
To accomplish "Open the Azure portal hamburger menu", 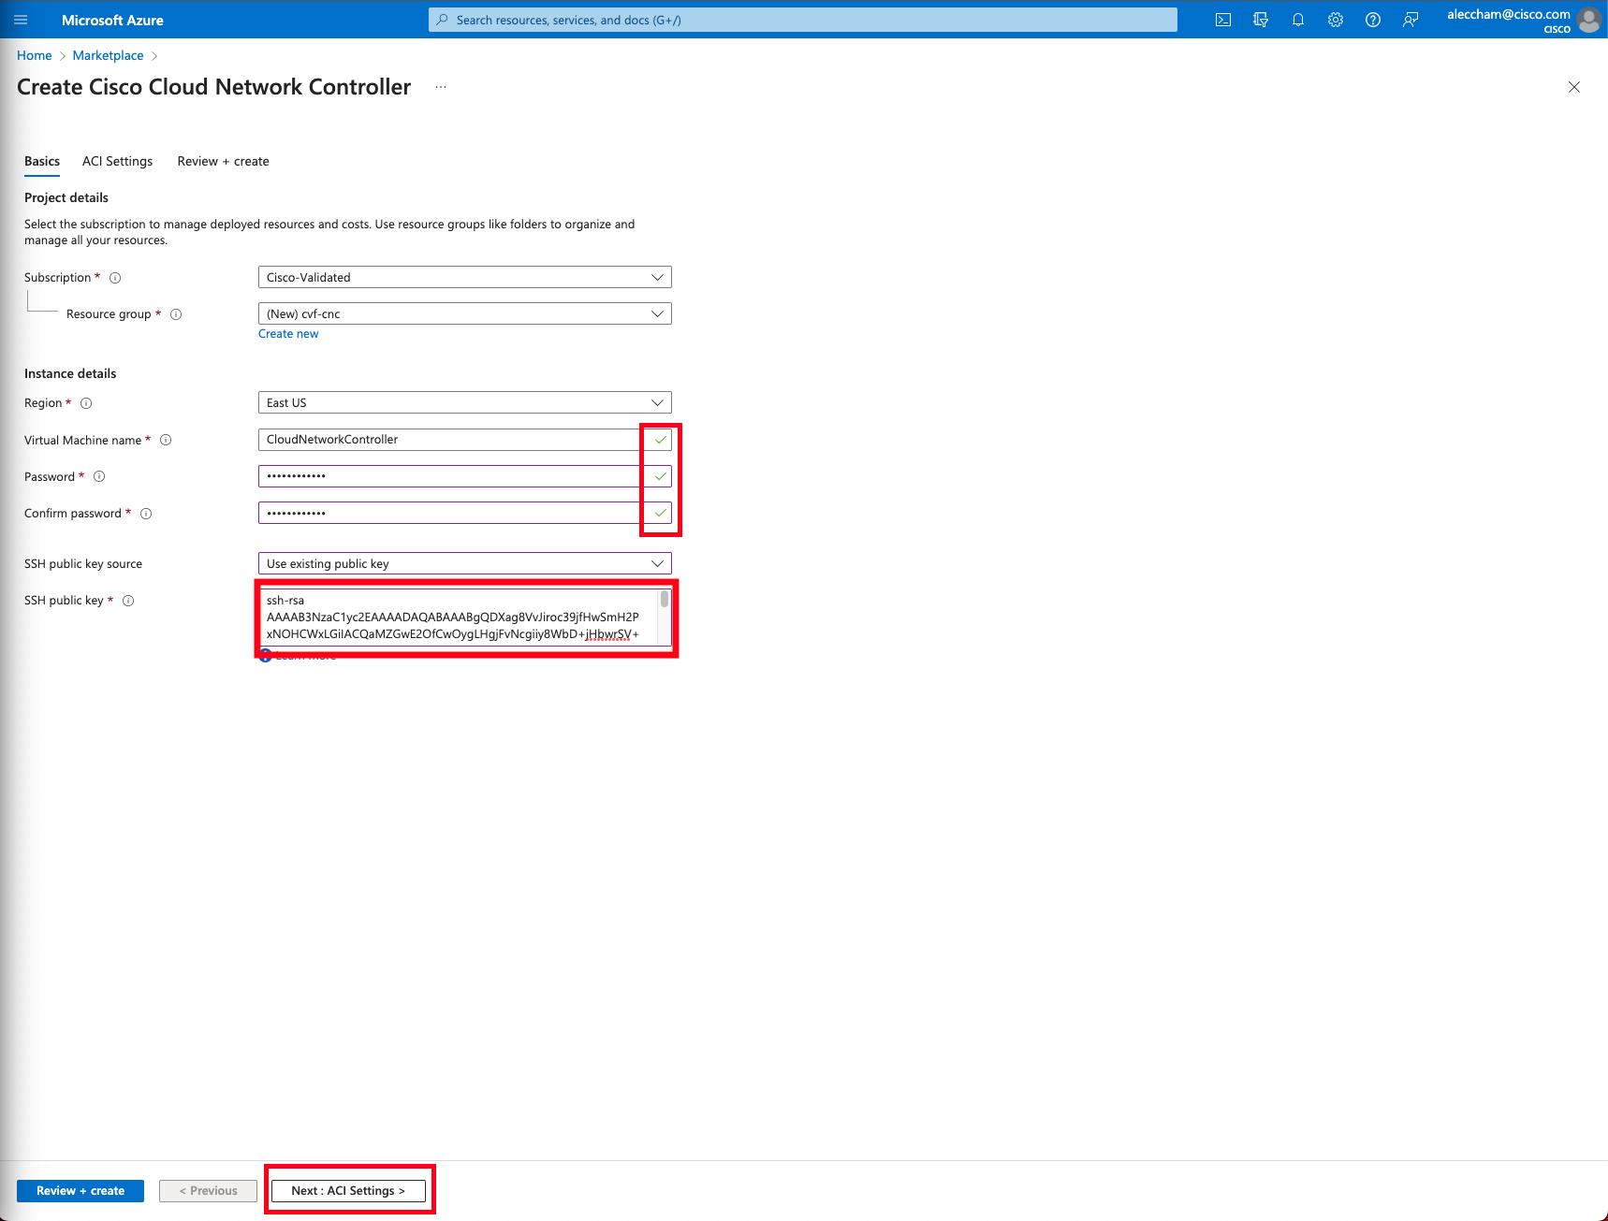I will click(x=21, y=20).
